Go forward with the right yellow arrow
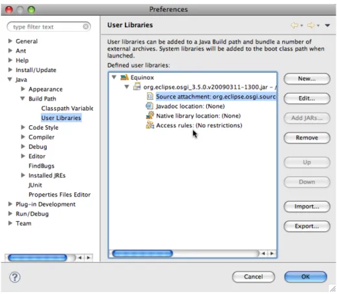The width and height of the screenshot is (337, 294). point(311,25)
